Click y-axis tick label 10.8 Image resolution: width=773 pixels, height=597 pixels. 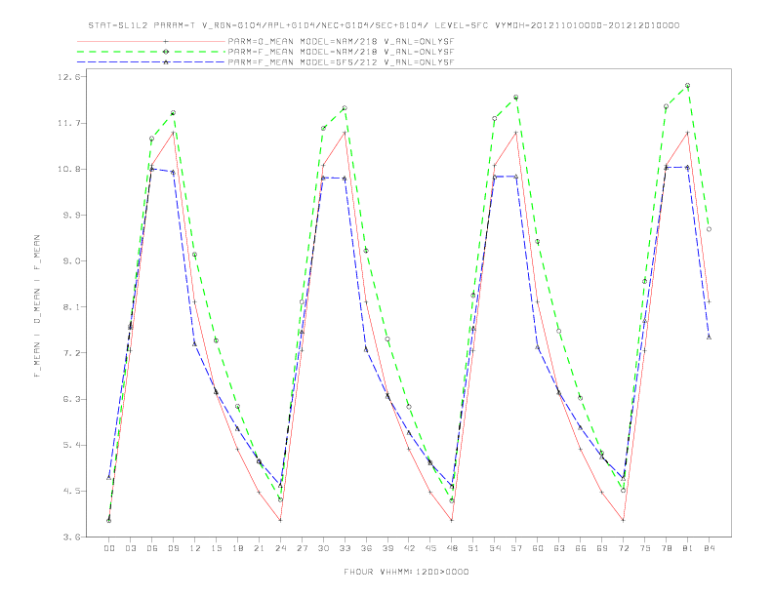click(69, 169)
